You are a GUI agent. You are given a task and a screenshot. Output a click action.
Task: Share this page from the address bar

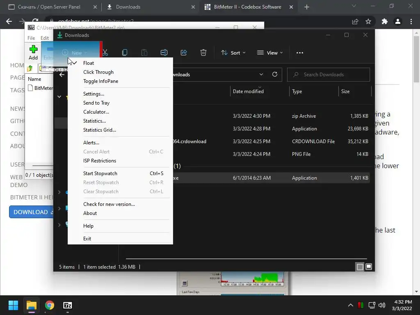(355, 21)
